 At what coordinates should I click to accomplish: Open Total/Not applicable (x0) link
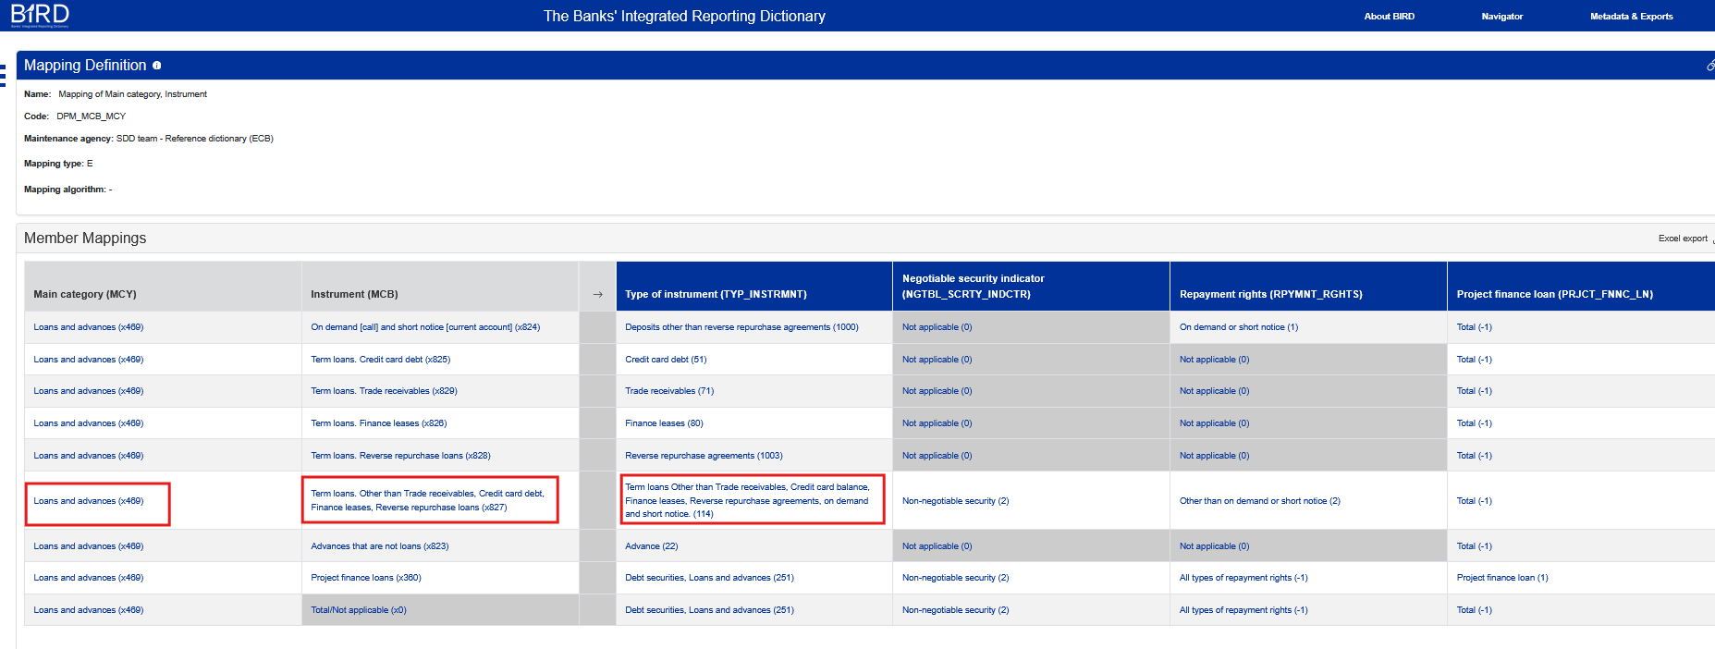(x=359, y=610)
